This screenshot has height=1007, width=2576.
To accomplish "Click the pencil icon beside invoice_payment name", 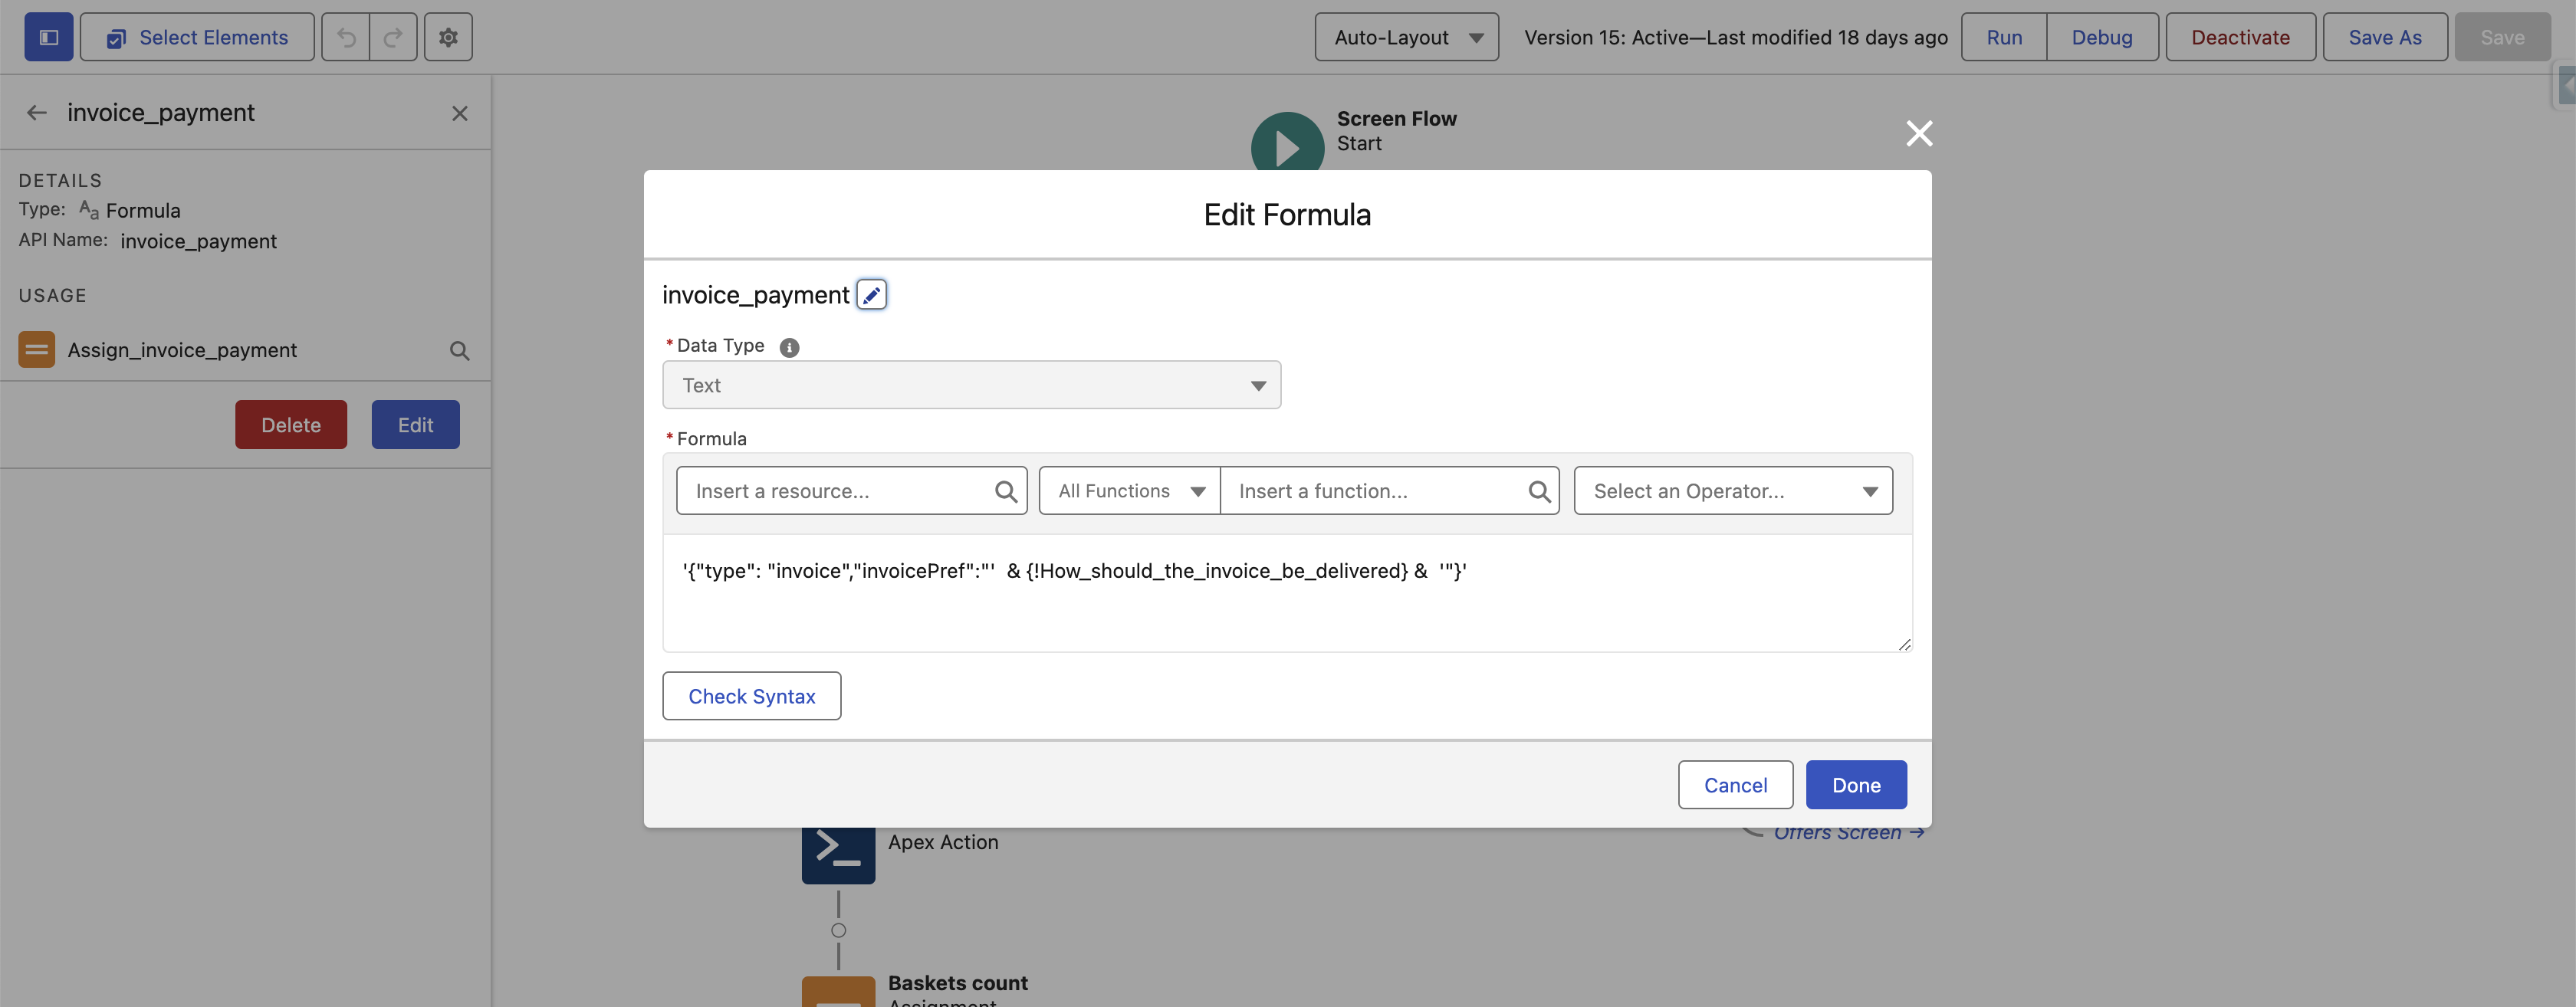I will point(871,295).
